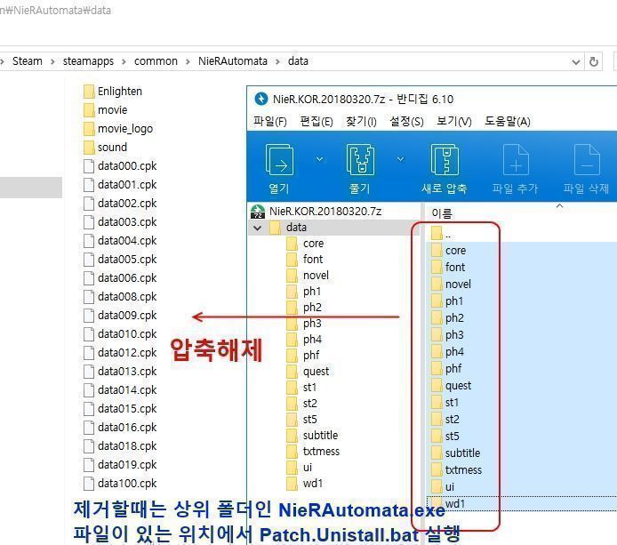Open the dropdown arrow next to 열기

[319, 159]
